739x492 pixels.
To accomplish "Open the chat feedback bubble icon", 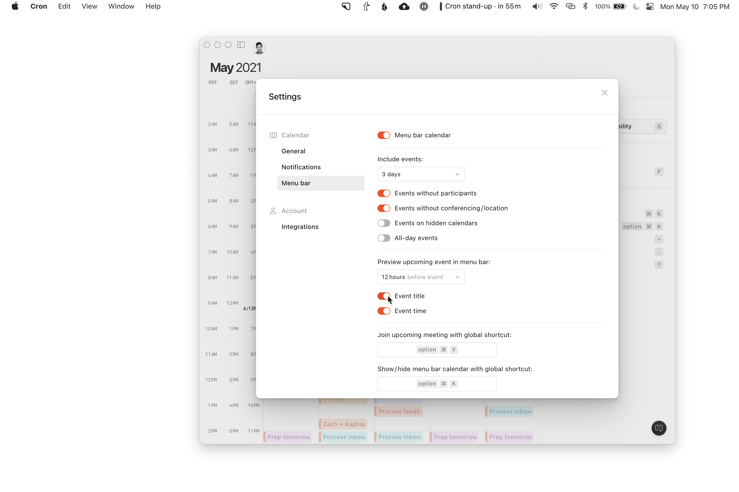I will [659, 428].
